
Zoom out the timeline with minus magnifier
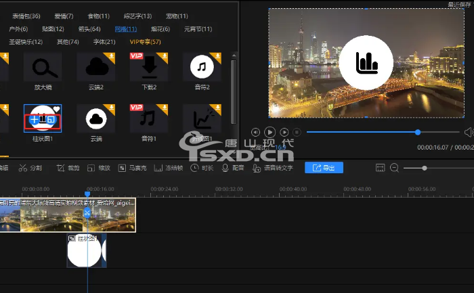[394, 168]
